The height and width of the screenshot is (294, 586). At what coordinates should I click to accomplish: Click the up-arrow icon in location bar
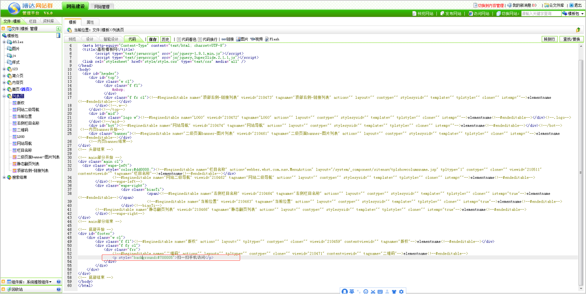(x=578, y=30)
